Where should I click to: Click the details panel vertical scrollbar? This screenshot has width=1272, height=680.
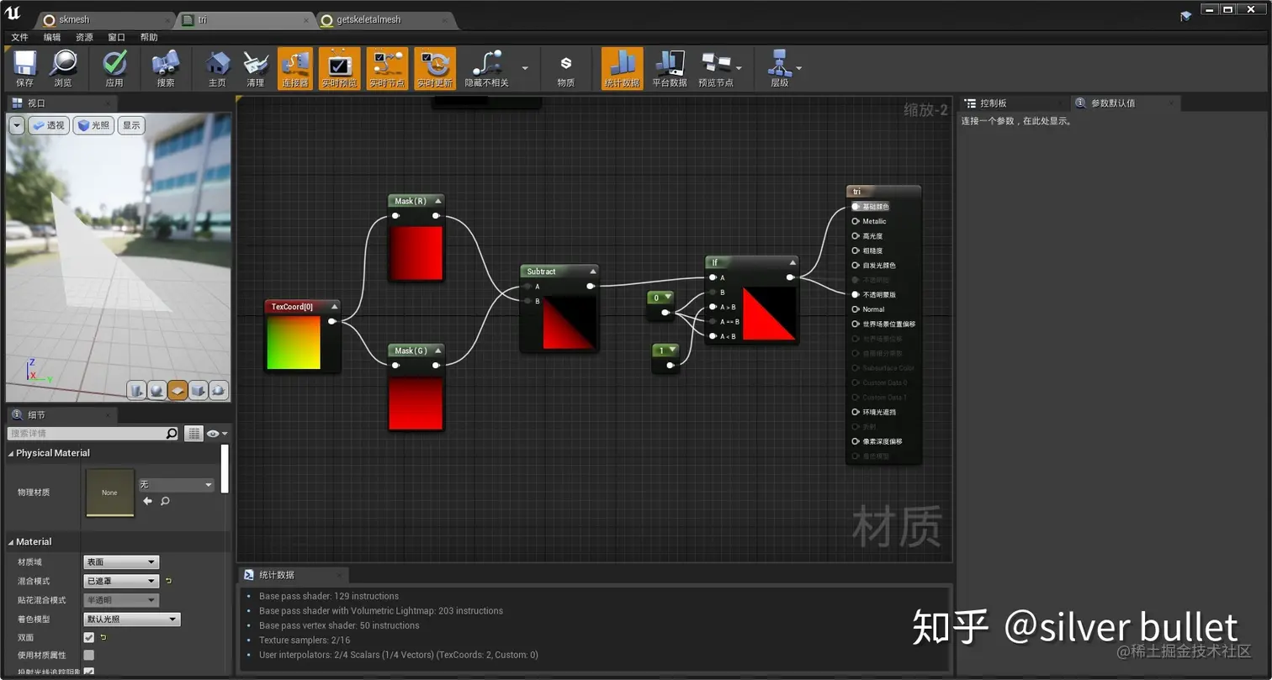click(225, 469)
